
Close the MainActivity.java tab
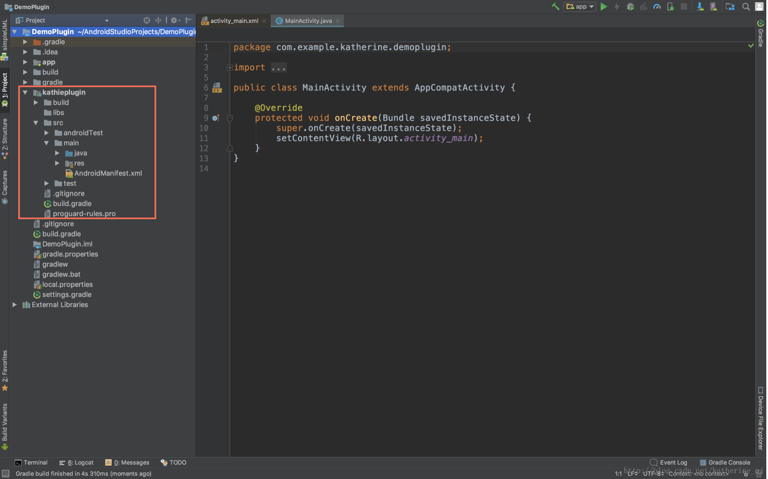click(x=338, y=21)
